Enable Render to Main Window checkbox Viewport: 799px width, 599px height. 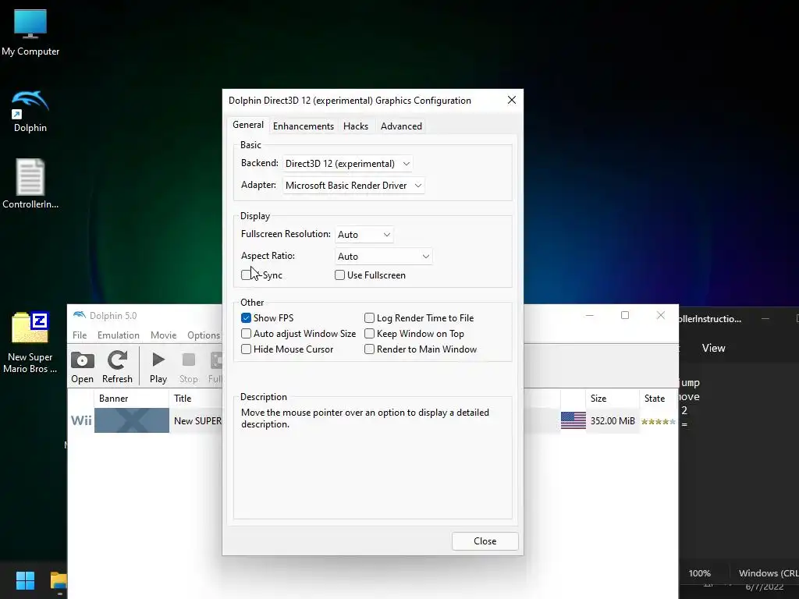369,349
